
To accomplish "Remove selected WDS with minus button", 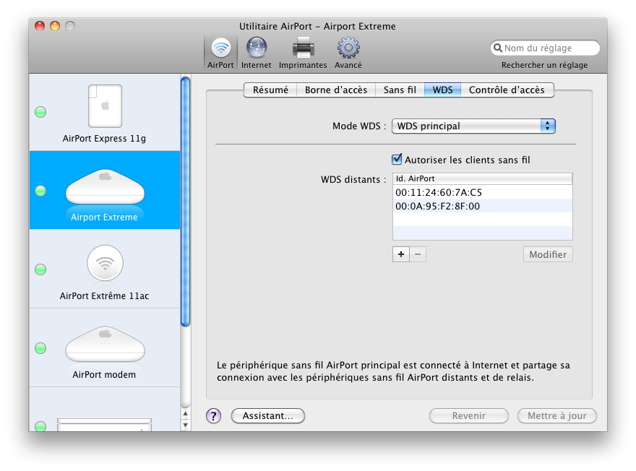I will pos(418,254).
